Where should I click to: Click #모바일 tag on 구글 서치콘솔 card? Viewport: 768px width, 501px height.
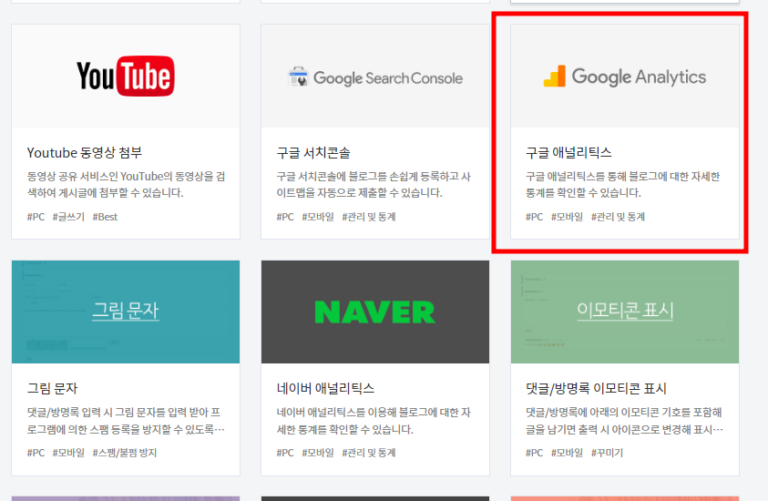318,217
